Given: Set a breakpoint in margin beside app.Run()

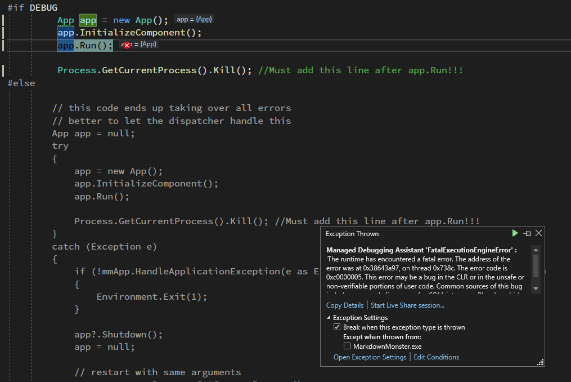Looking at the screenshot, I should 5,45.
